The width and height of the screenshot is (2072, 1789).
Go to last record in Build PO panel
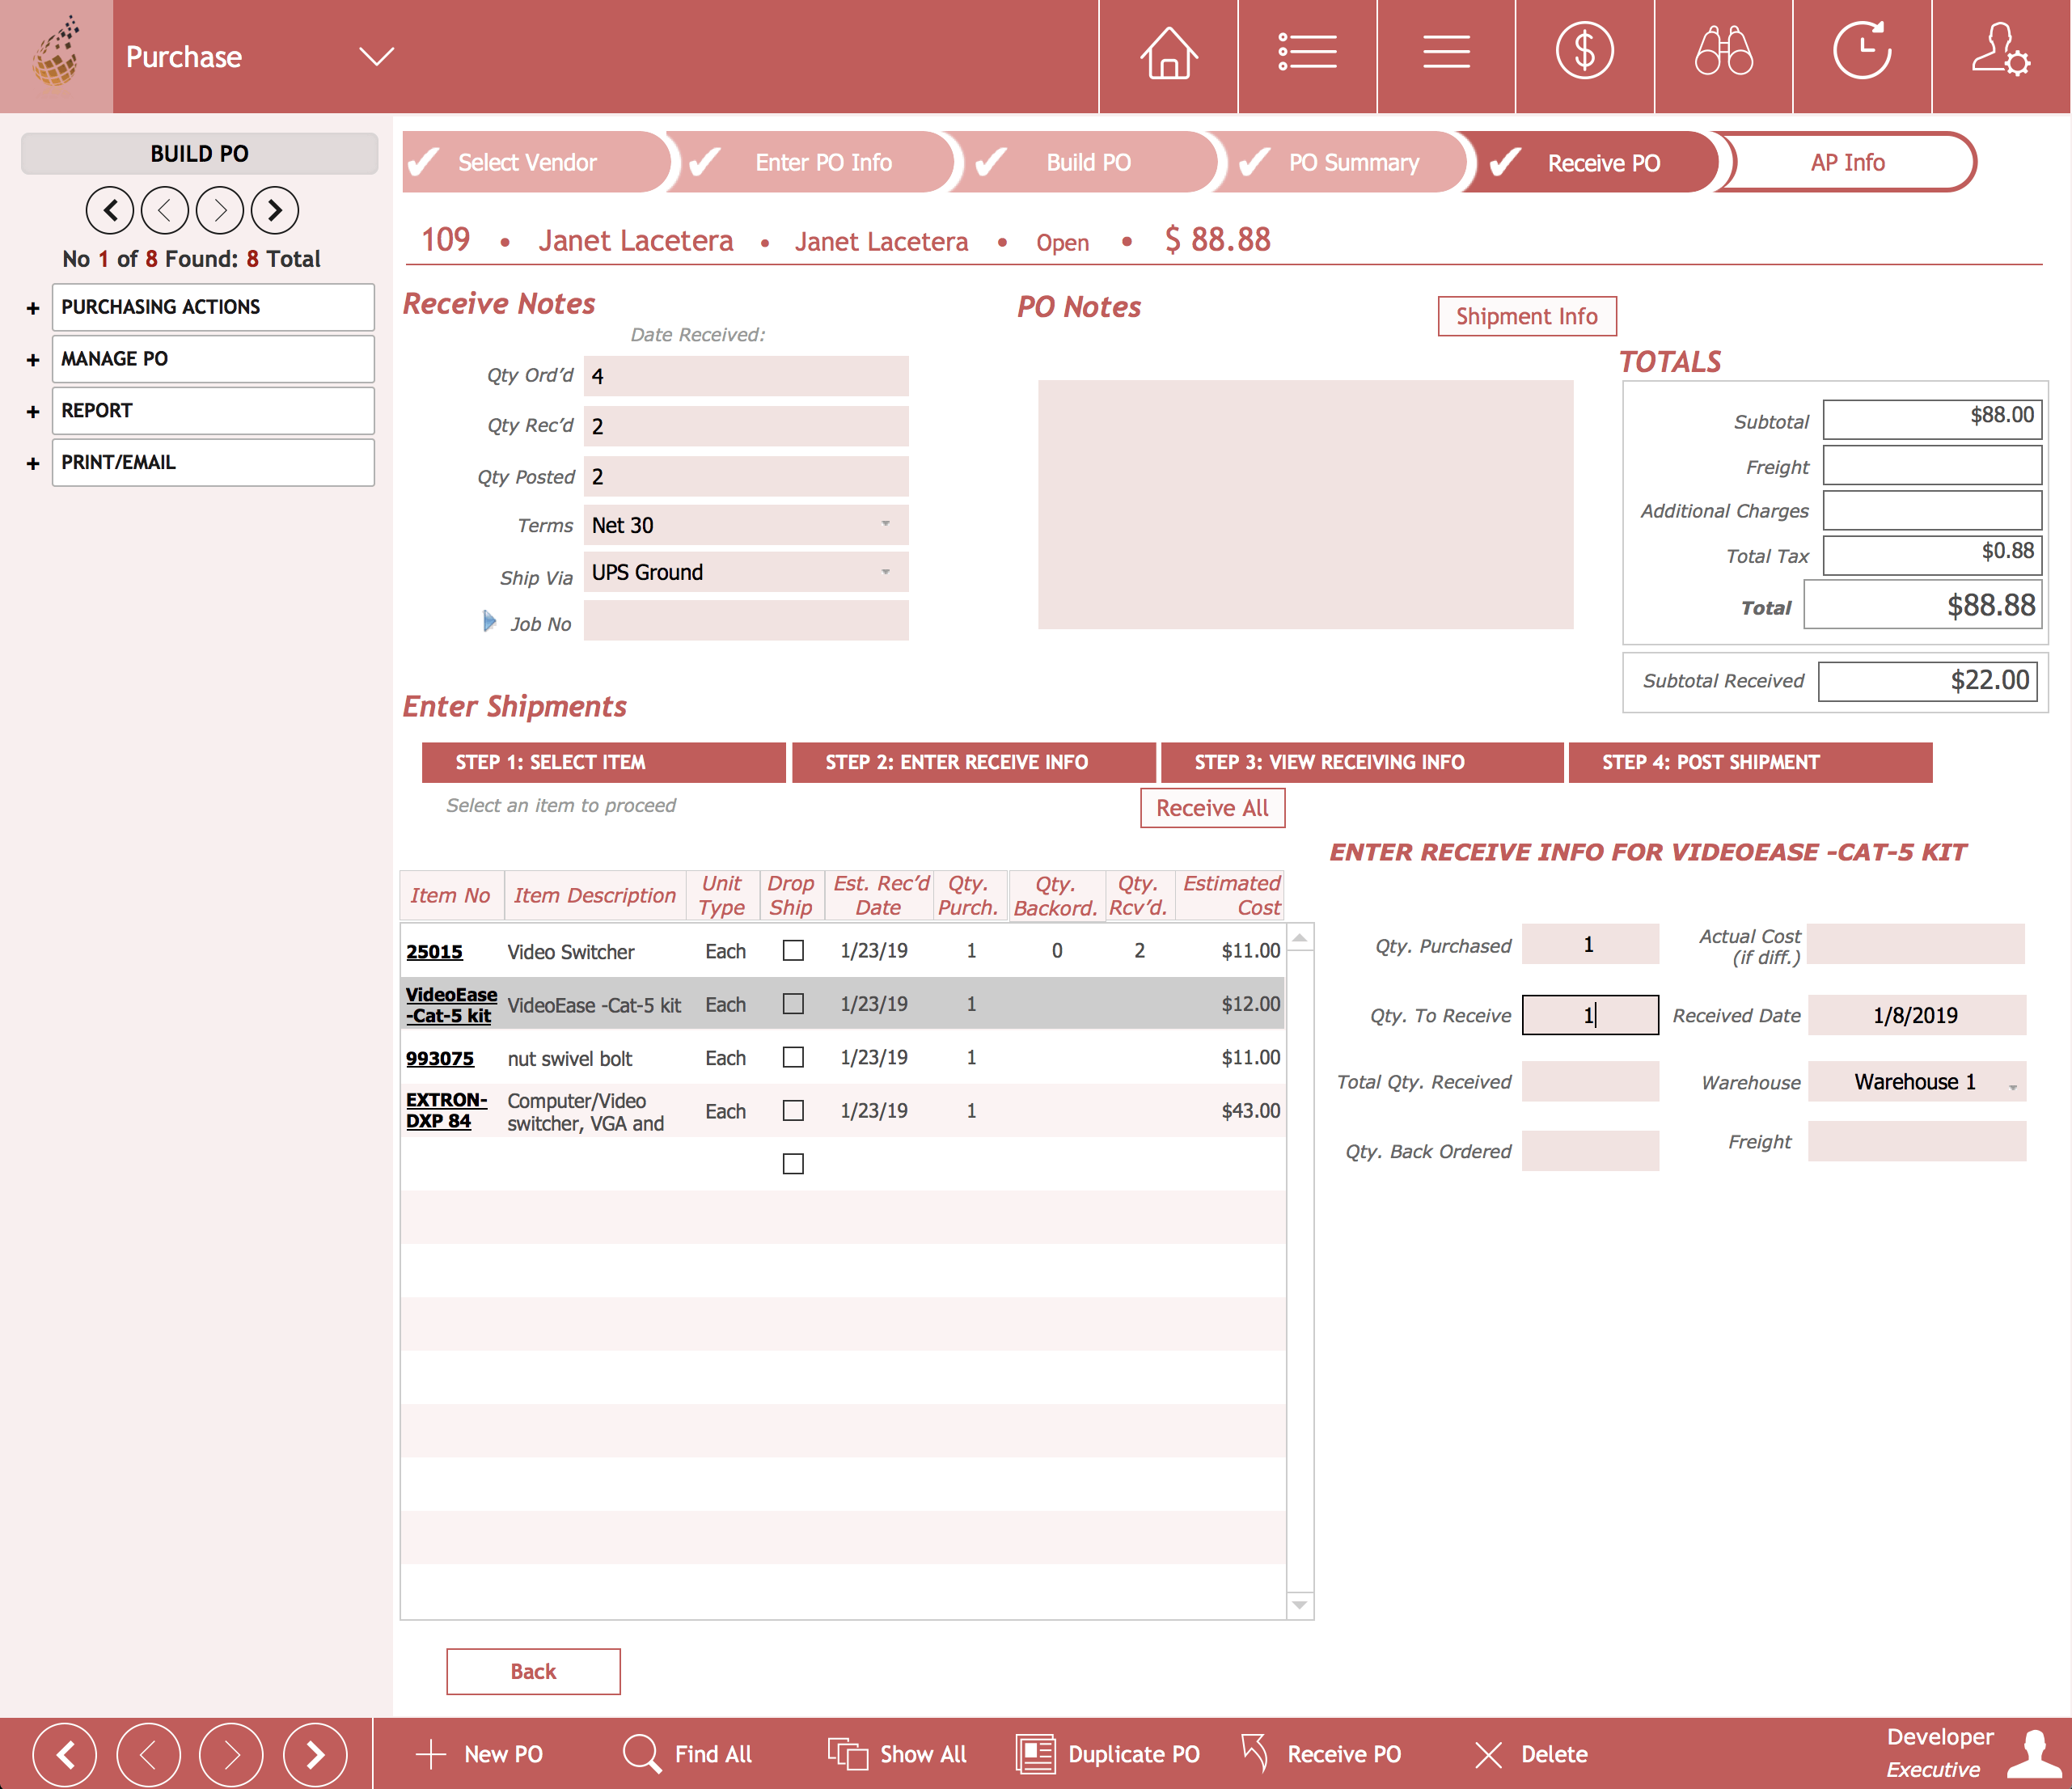click(x=275, y=210)
